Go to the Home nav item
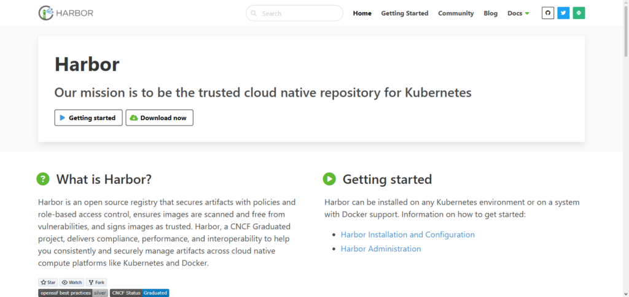629x297 pixels. [362, 13]
